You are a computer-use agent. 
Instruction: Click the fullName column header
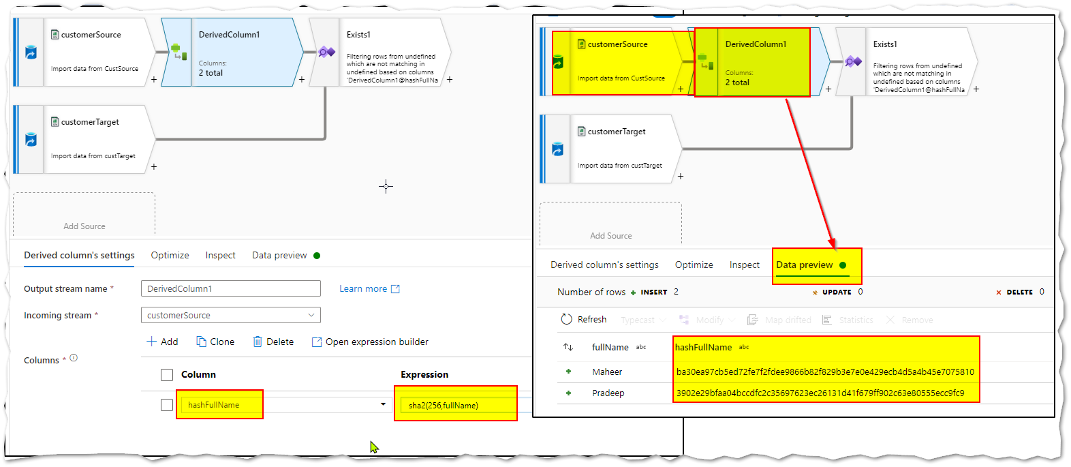click(610, 347)
